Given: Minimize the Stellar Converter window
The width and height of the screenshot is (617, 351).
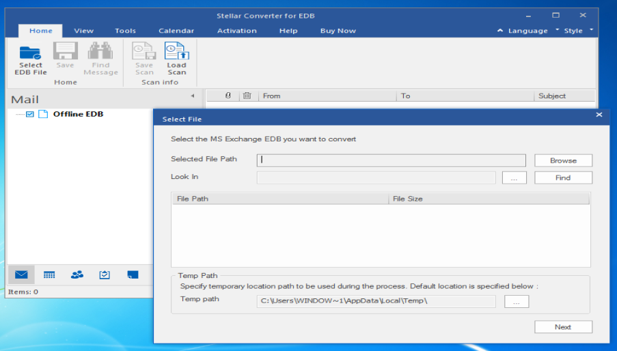Looking at the screenshot, I should tap(528, 16).
